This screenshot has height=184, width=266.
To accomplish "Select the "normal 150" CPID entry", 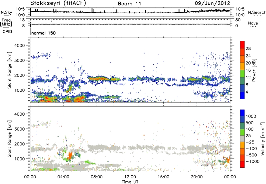I will tap(44, 33).
